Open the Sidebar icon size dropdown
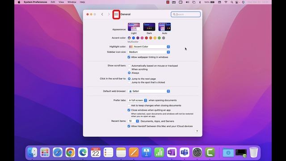The height and width of the screenshot is (161, 286). [149, 52]
